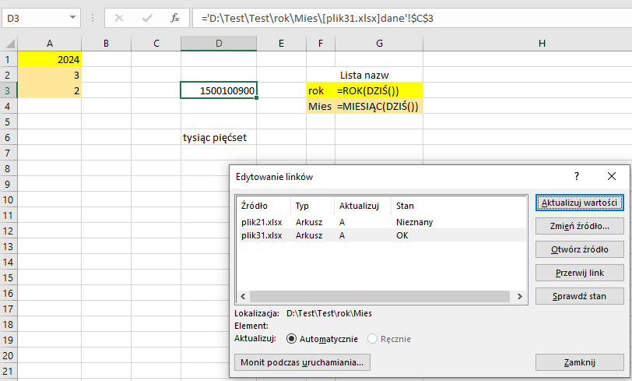Click the Cancel X icon in formula bar
The image size is (632, 381).
click(x=119, y=16)
